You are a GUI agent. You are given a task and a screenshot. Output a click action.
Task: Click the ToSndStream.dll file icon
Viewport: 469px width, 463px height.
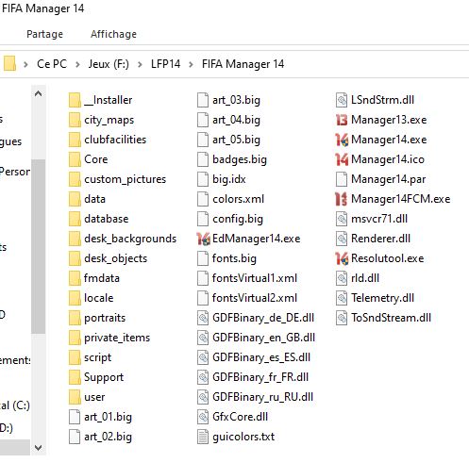pos(342,318)
